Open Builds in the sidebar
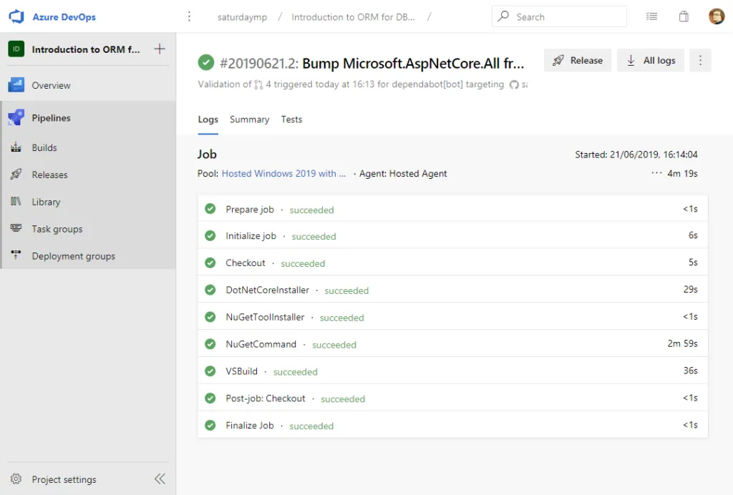This screenshot has height=495, width=733. pyautogui.click(x=88, y=147)
